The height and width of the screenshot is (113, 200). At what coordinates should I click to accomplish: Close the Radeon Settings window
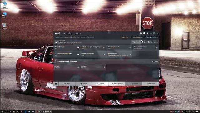tap(157, 33)
